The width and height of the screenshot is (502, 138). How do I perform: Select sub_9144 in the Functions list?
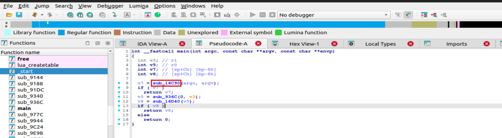click(30, 77)
